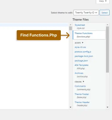
Task: Open the package.json file
Action: (x=81, y=61)
